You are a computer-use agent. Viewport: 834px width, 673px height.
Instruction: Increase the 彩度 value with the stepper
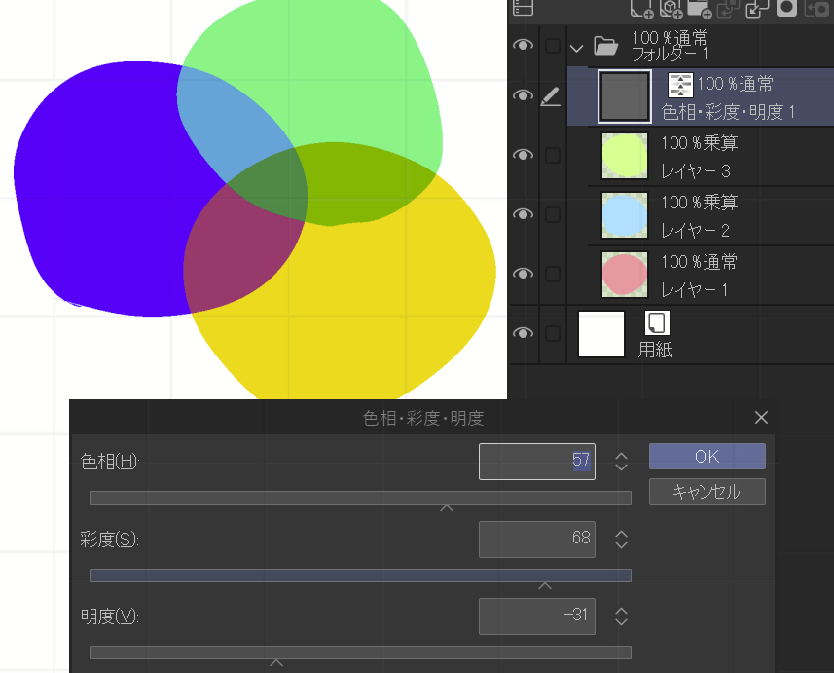pos(621,533)
